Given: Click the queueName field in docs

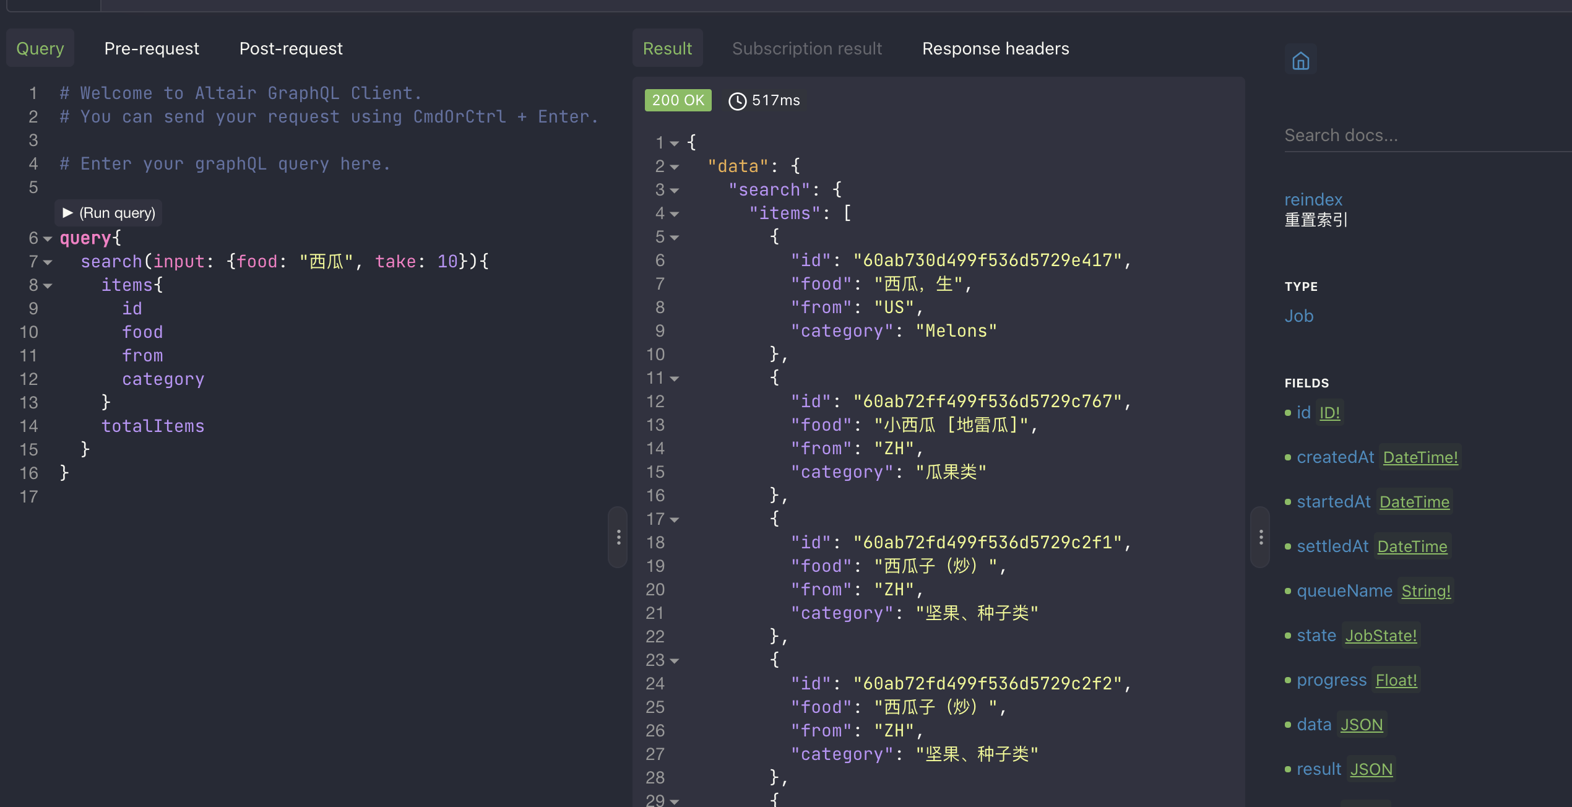Looking at the screenshot, I should pyautogui.click(x=1344, y=591).
